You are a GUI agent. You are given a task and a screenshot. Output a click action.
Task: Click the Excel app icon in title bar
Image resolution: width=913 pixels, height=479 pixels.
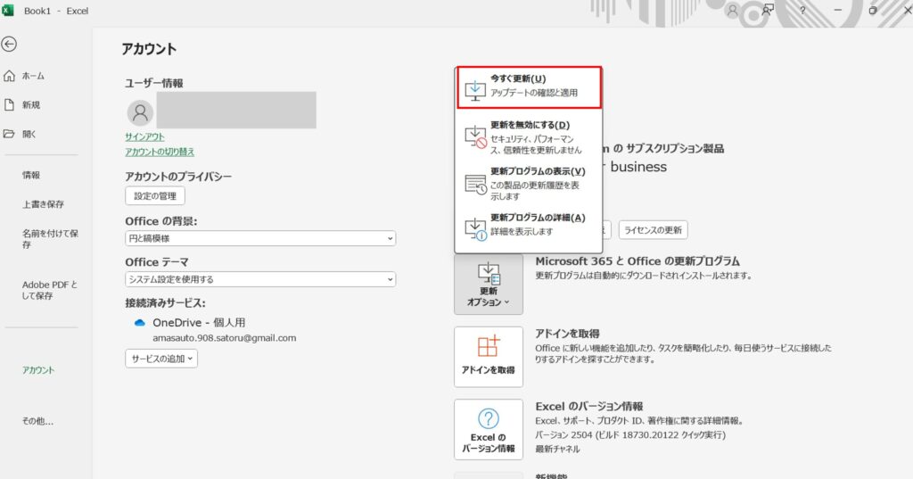[x=8, y=11]
